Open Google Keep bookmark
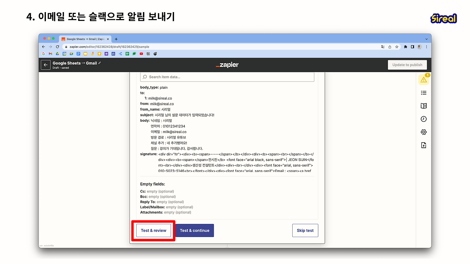The height and width of the screenshot is (264, 470). click(x=100, y=54)
